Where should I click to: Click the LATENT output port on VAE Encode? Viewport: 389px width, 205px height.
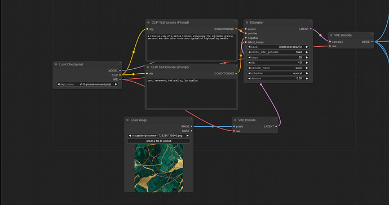tap(276, 126)
